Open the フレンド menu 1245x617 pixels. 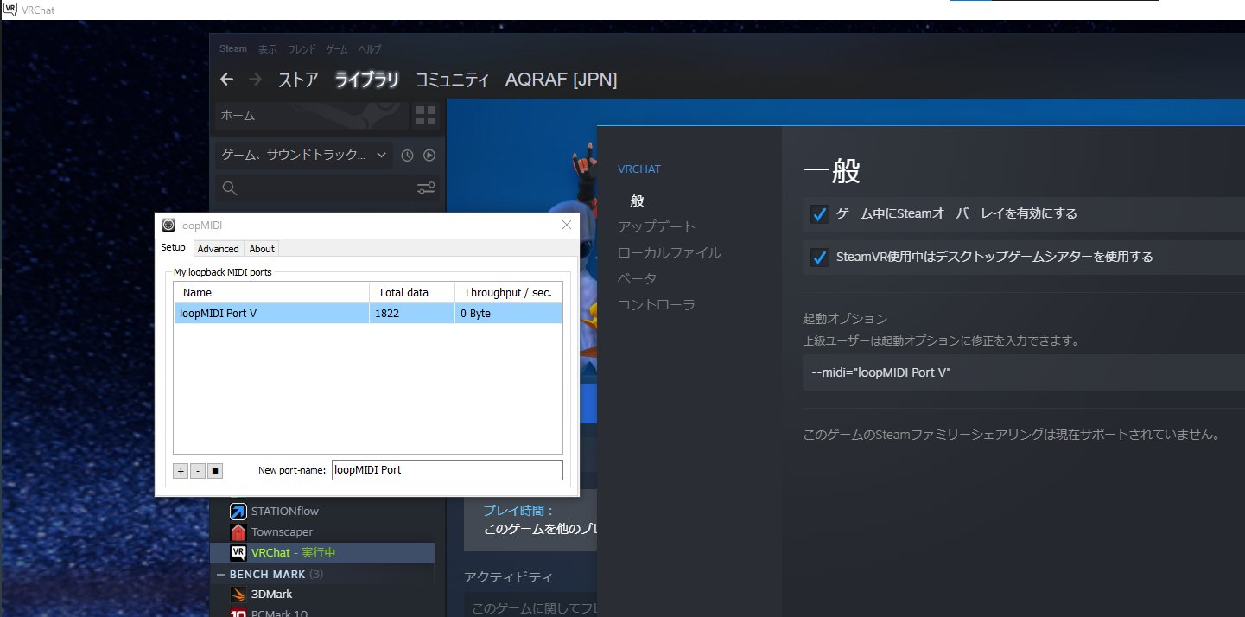(302, 49)
